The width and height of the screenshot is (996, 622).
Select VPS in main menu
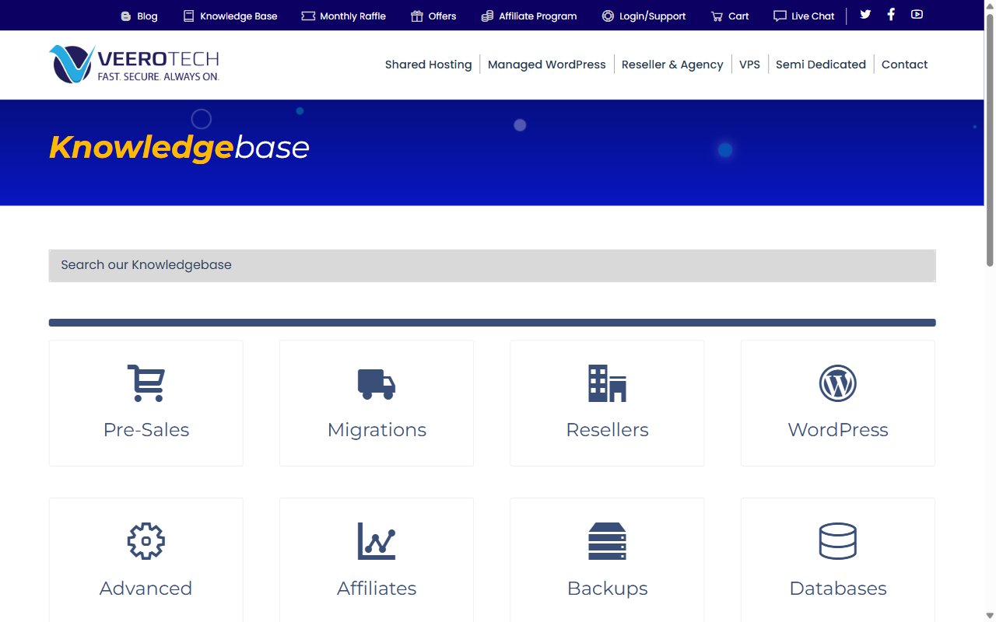click(x=749, y=65)
